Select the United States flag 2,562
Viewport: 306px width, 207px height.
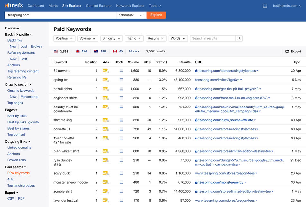click(61, 51)
